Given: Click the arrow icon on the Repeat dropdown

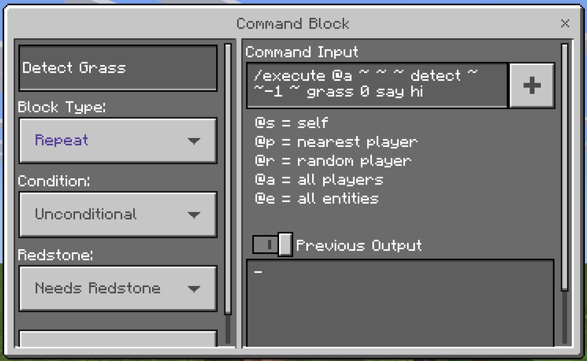Looking at the screenshot, I should (x=194, y=141).
